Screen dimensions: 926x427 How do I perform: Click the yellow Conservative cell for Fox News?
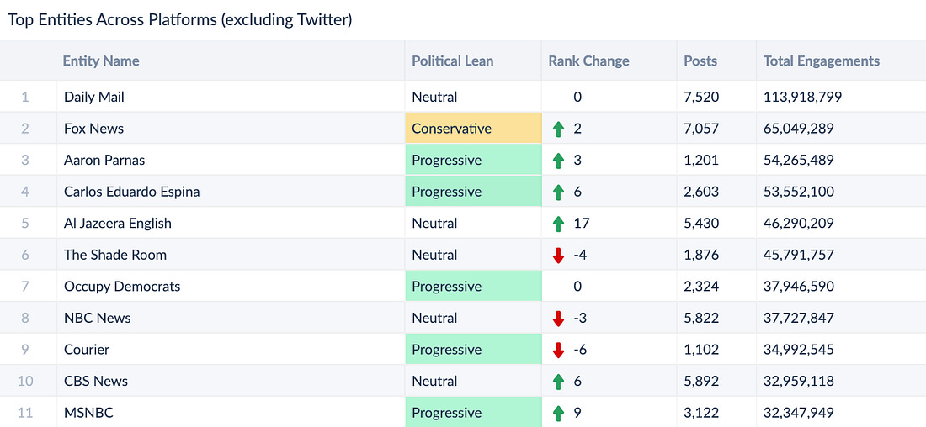click(472, 129)
